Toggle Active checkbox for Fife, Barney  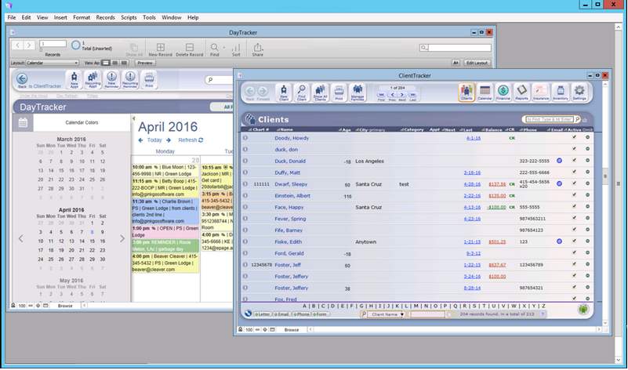575,230
